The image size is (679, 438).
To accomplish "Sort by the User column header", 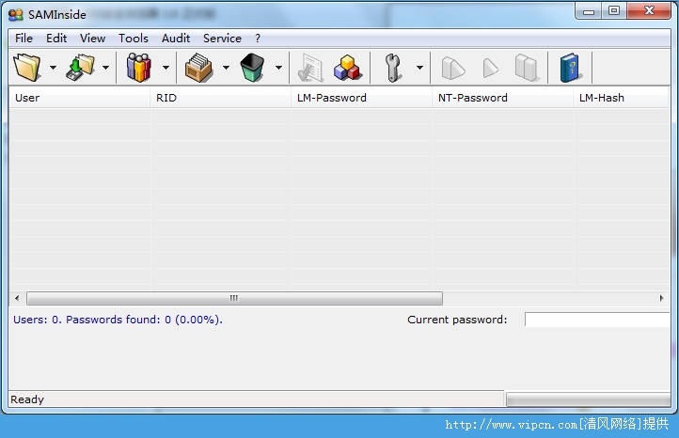I will [80, 98].
